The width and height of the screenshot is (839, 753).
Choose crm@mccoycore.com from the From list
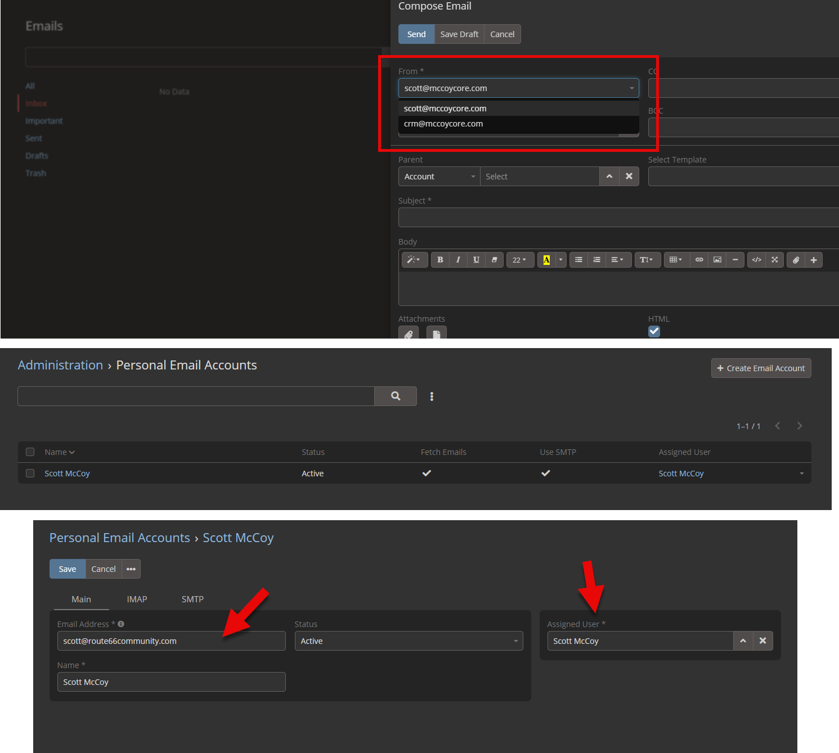coord(443,124)
